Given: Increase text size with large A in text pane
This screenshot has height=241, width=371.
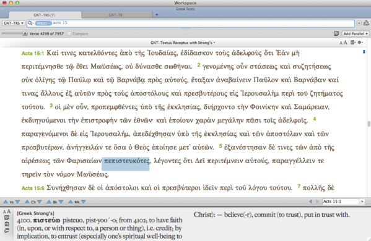Looking at the screenshot, I should click(345, 43).
